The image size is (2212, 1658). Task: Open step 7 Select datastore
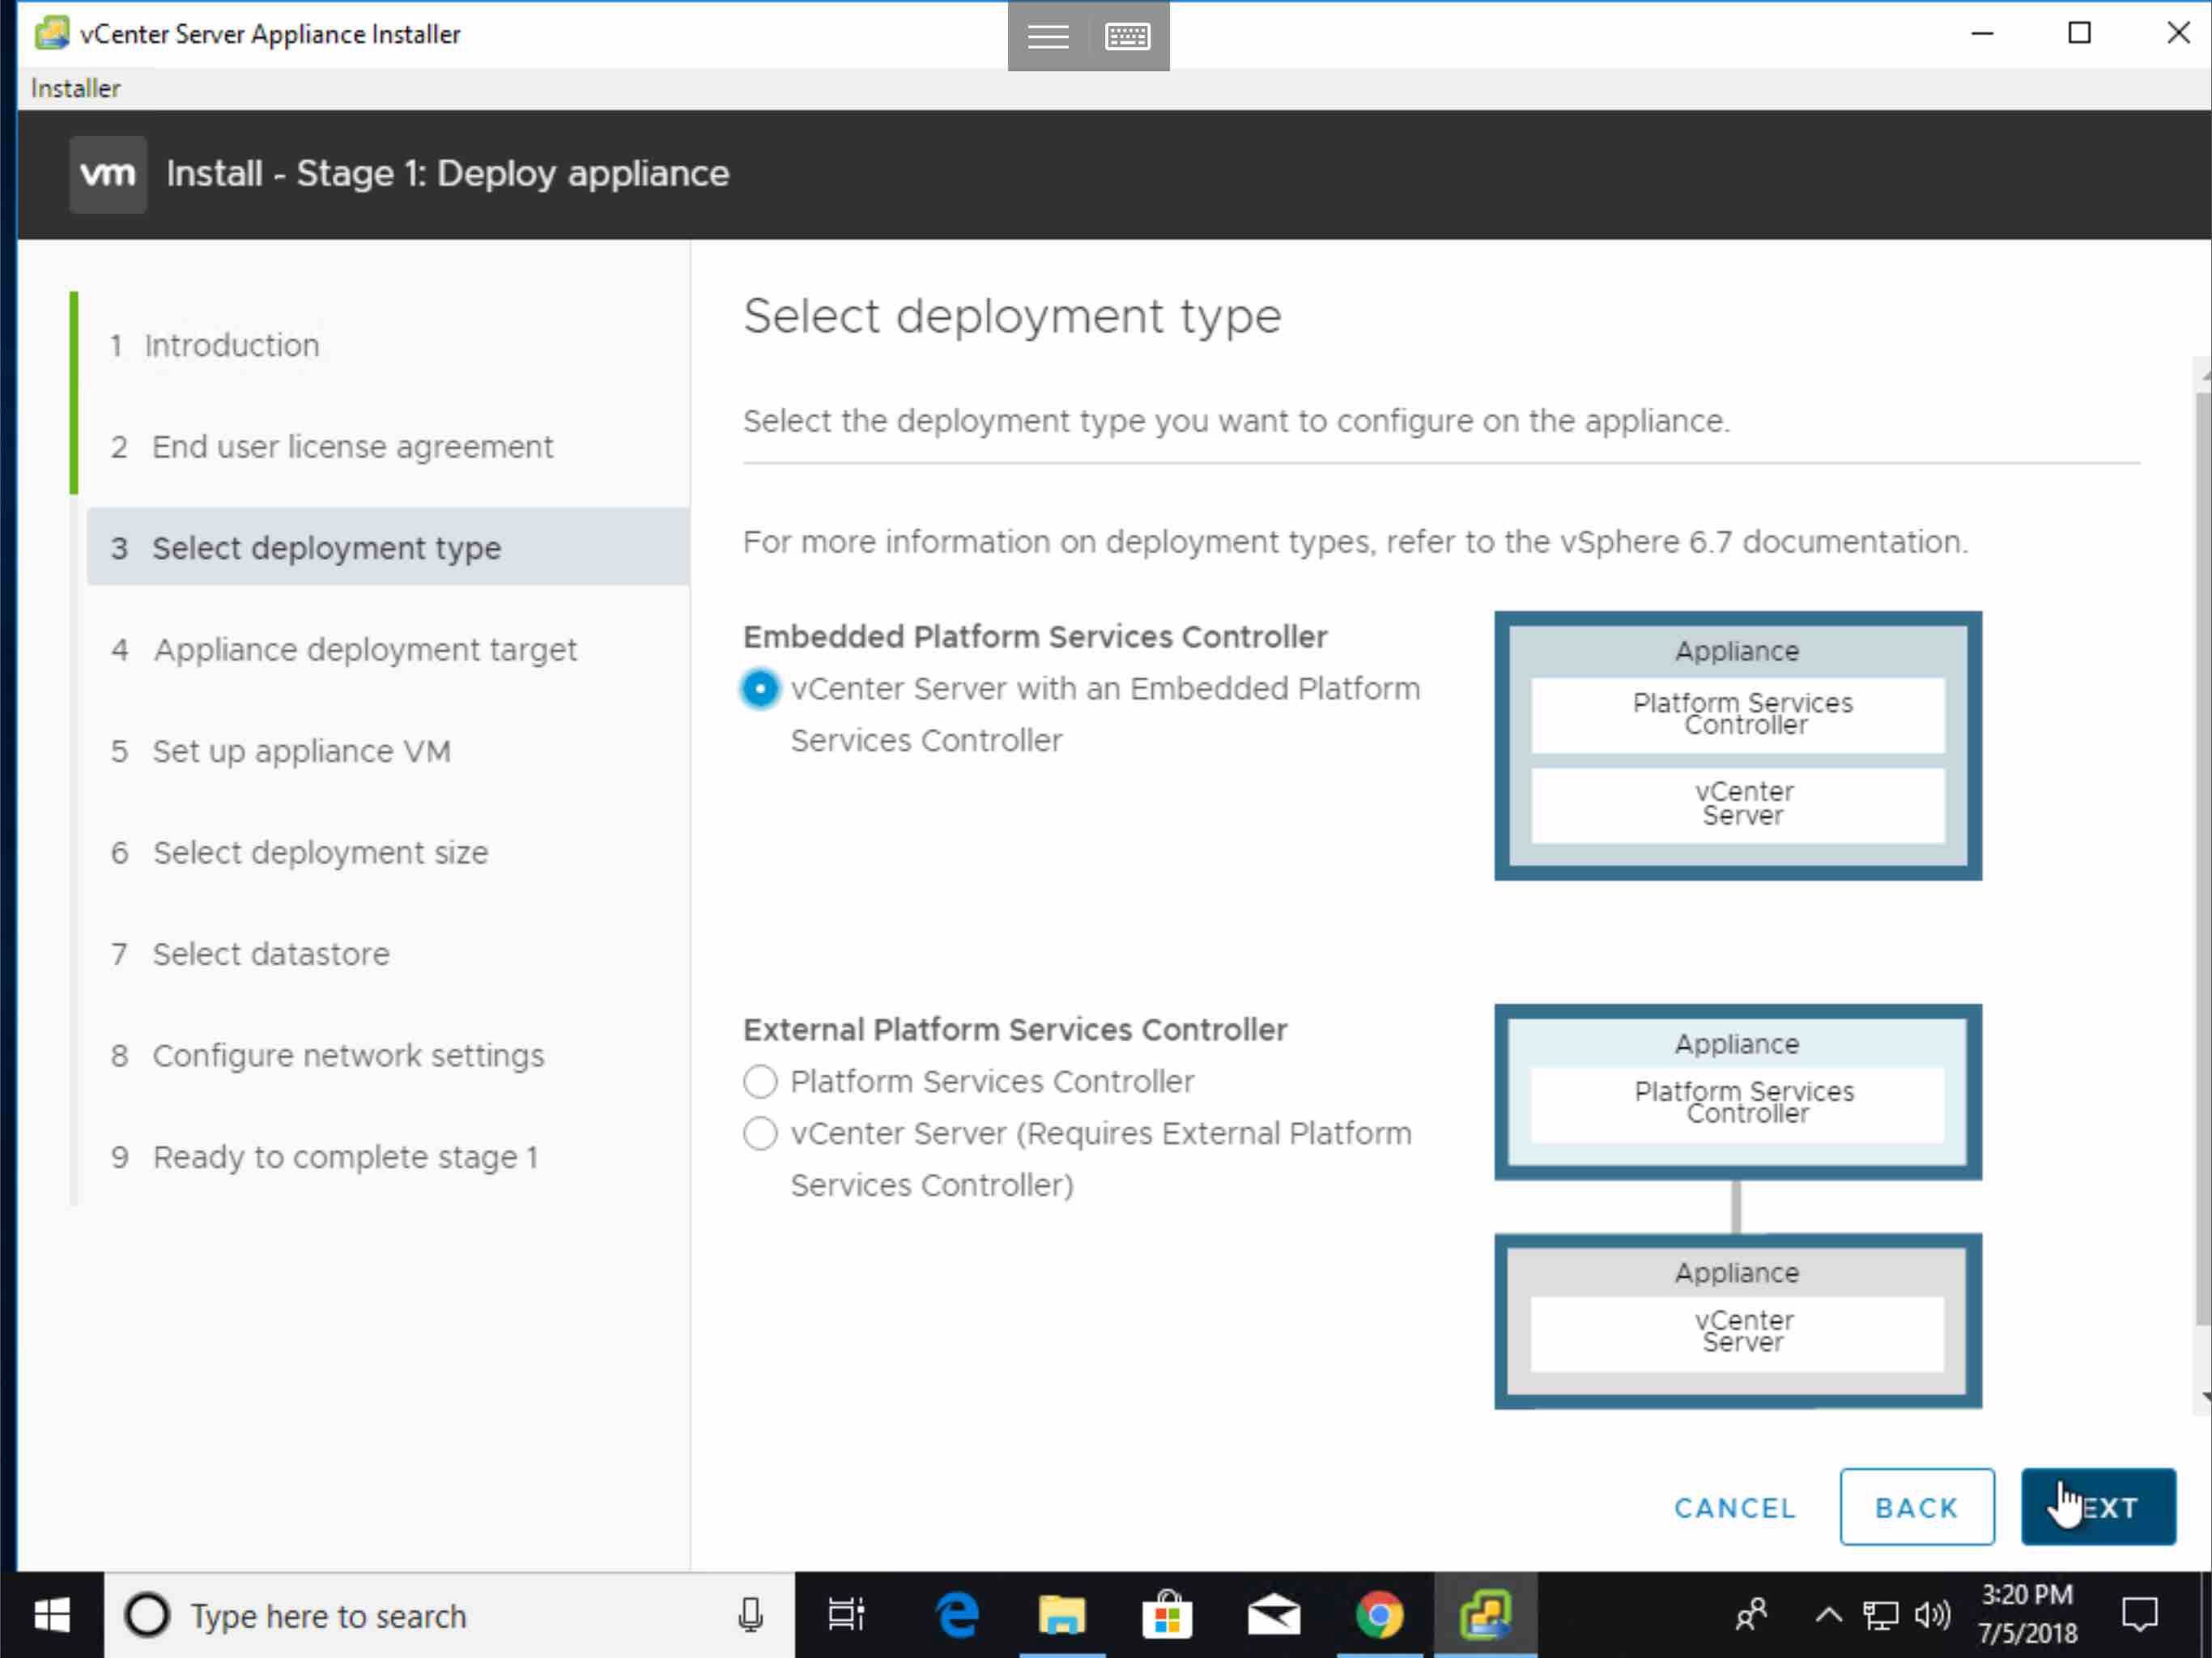[x=250, y=954]
